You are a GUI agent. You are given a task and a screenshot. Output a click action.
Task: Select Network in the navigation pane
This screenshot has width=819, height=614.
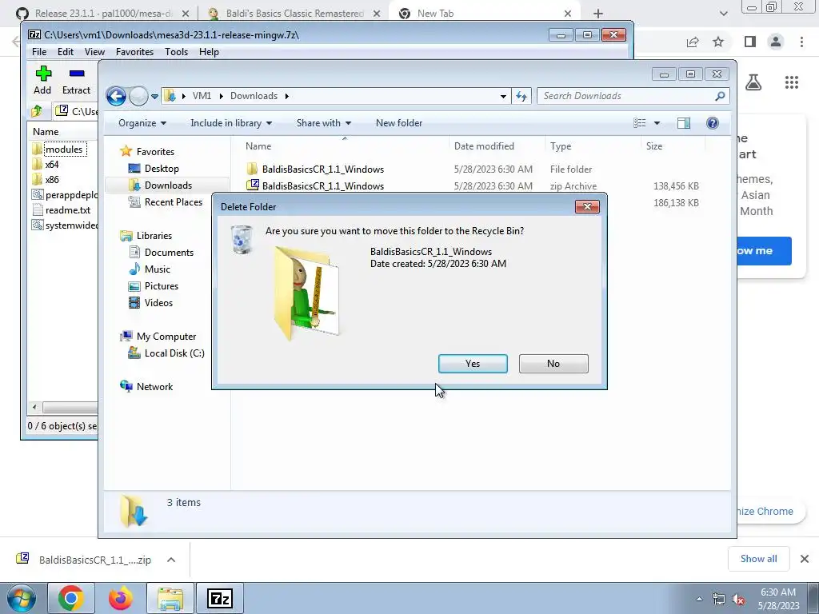[154, 387]
